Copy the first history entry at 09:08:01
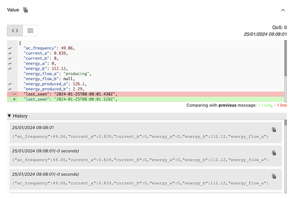Image resolution: width=292 pixels, height=199 pixels. [x=274, y=129]
